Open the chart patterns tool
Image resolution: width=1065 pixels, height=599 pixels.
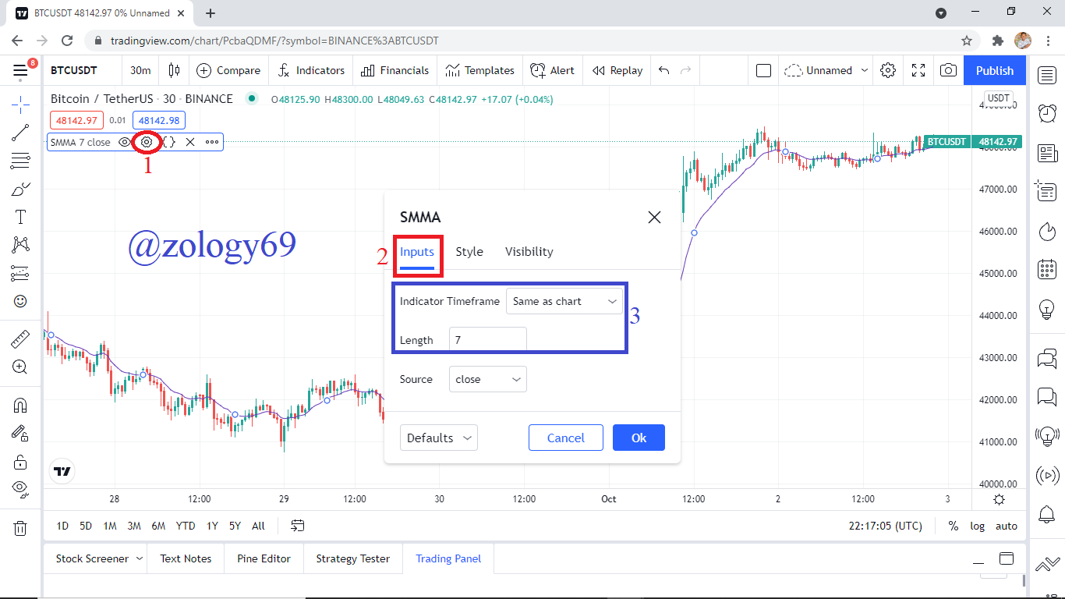(20, 245)
